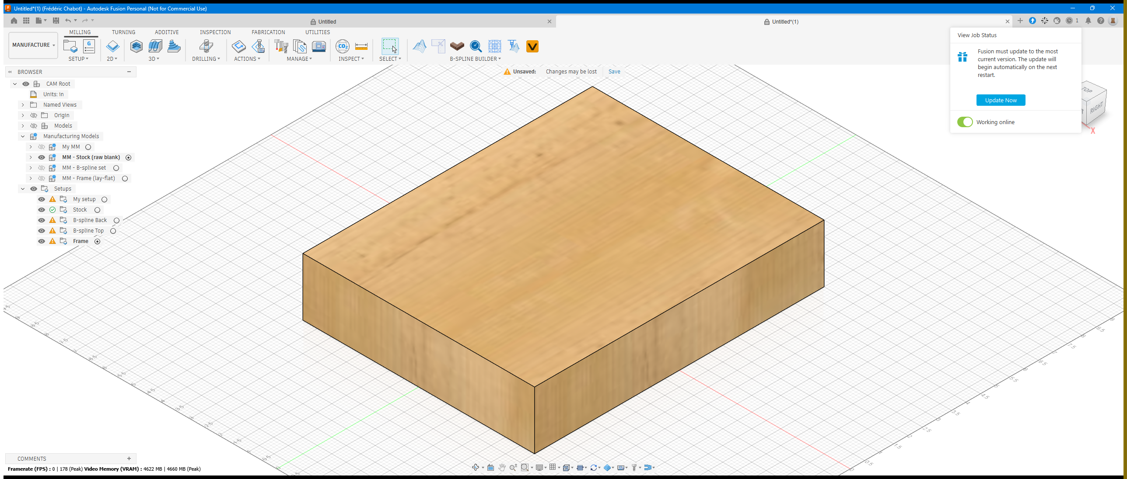Open a new design tab plus button
Viewport: 1127px width, 479px height.
point(1020,21)
